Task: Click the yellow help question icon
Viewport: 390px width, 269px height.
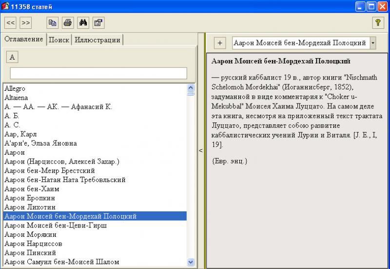Action: pos(378,22)
